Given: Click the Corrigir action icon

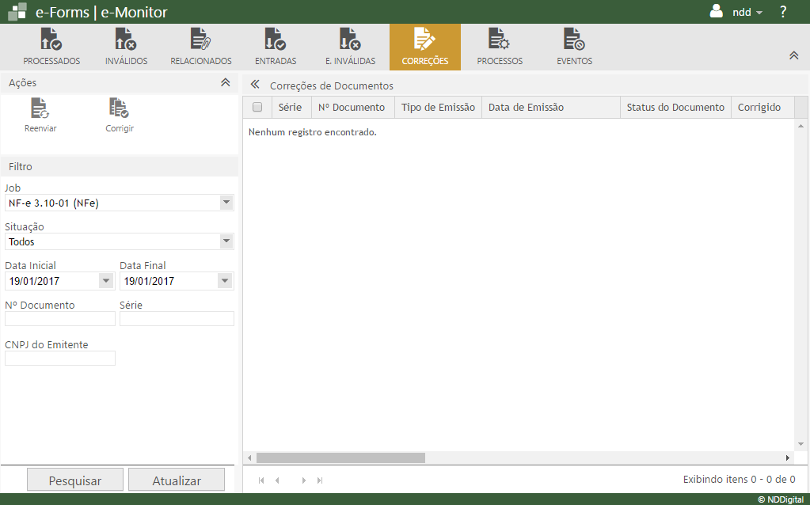Looking at the screenshot, I should [x=120, y=108].
